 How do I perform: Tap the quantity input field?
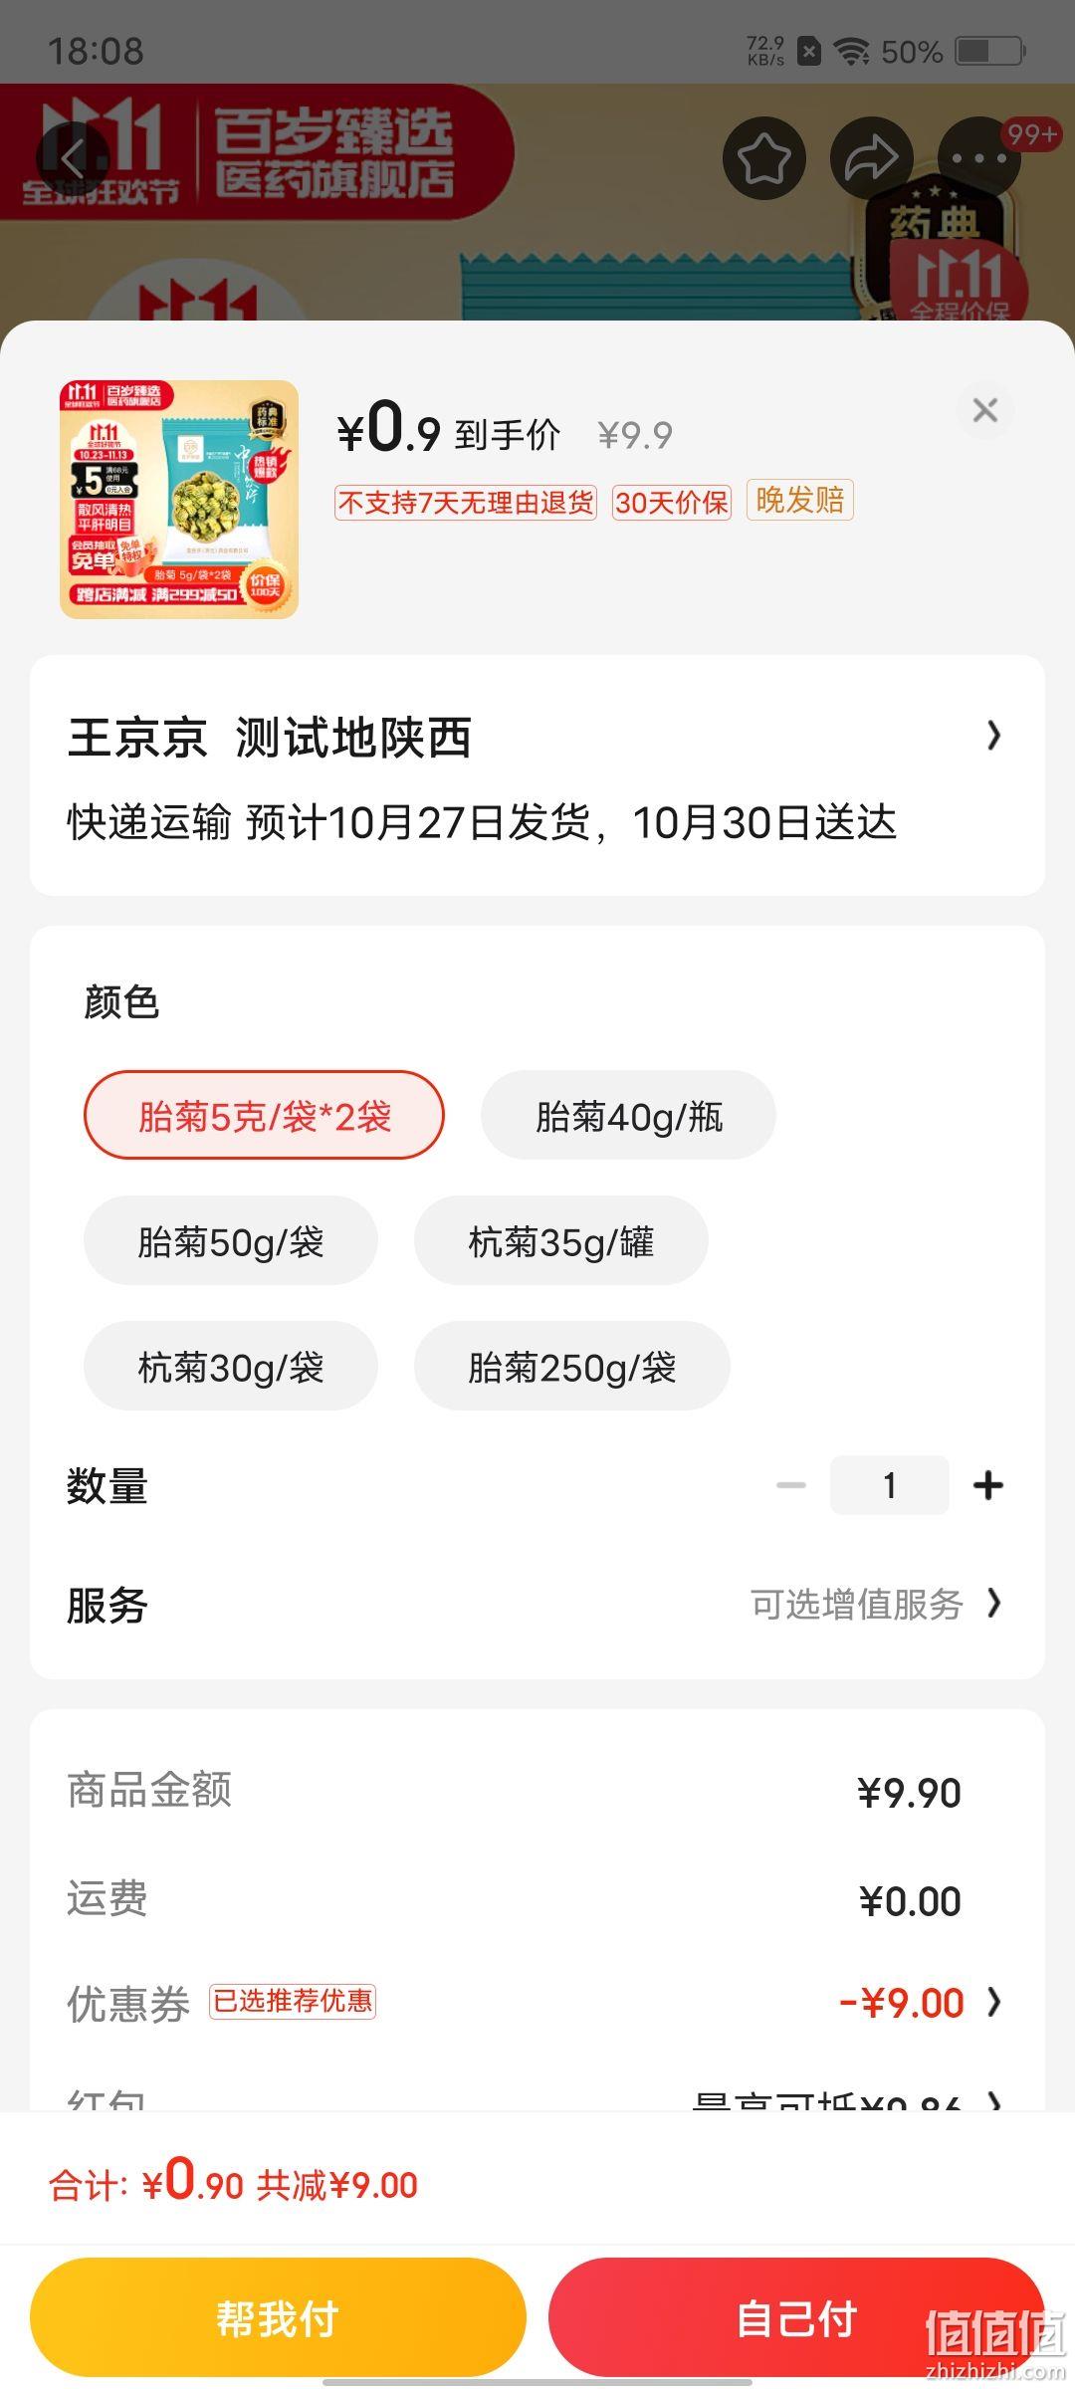(890, 1485)
